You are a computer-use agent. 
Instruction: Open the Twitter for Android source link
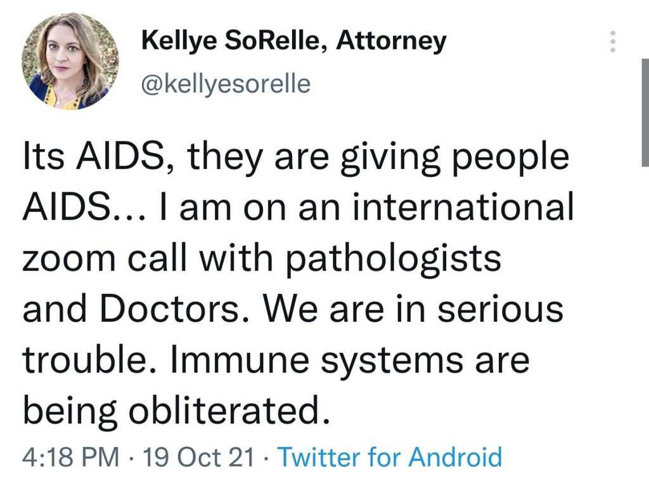pyautogui.click(x=390, y=456)
